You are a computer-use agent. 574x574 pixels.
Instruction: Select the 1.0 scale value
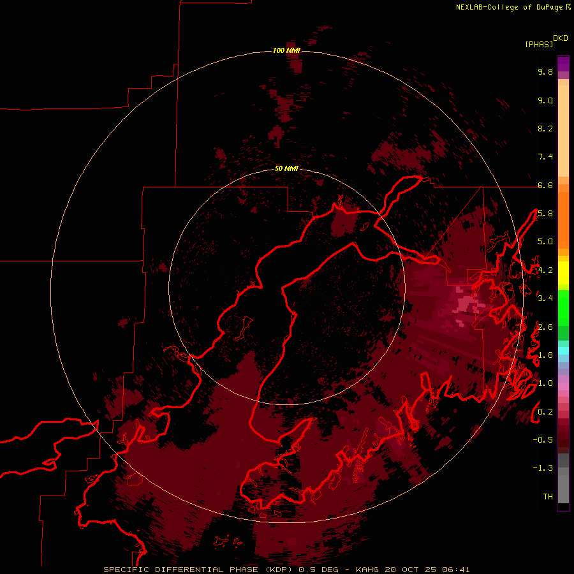click(545, 383)
